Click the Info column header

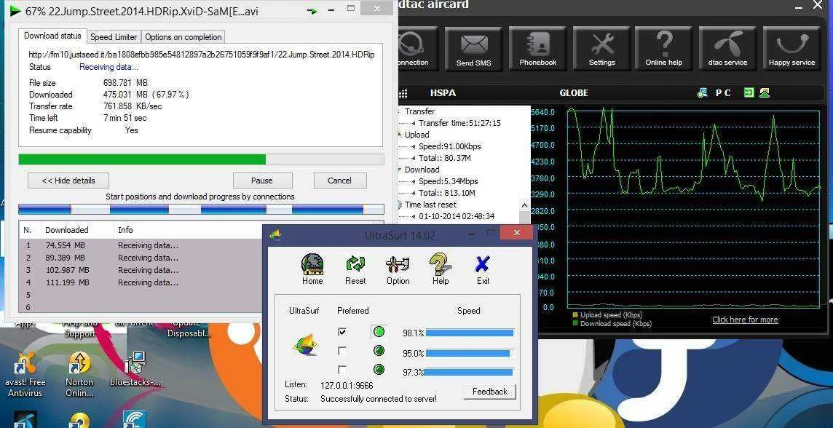189,230
